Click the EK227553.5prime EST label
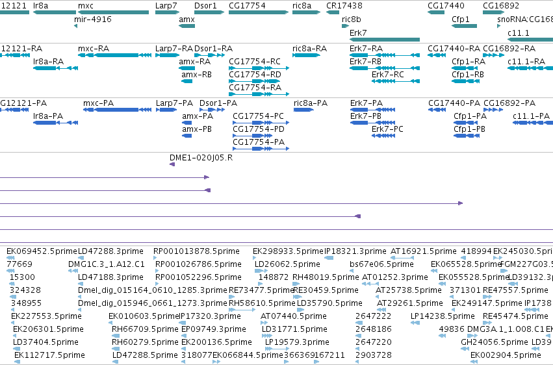This screenshot has width=553, height=365. (x=46, y=316)
